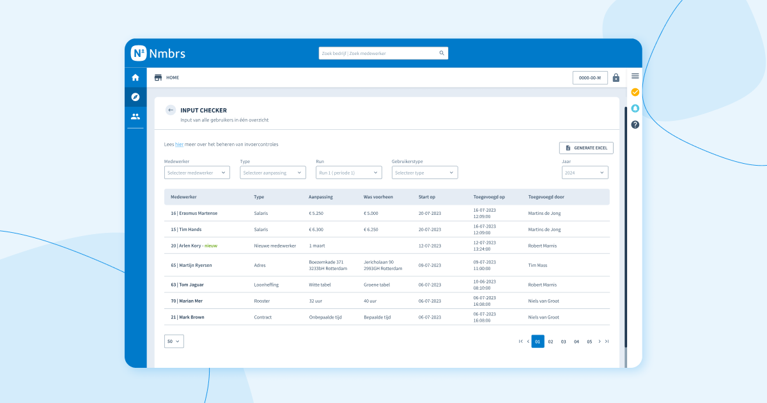
Task: Open the compass explore icon in sidebar
Action: [136, 97]
